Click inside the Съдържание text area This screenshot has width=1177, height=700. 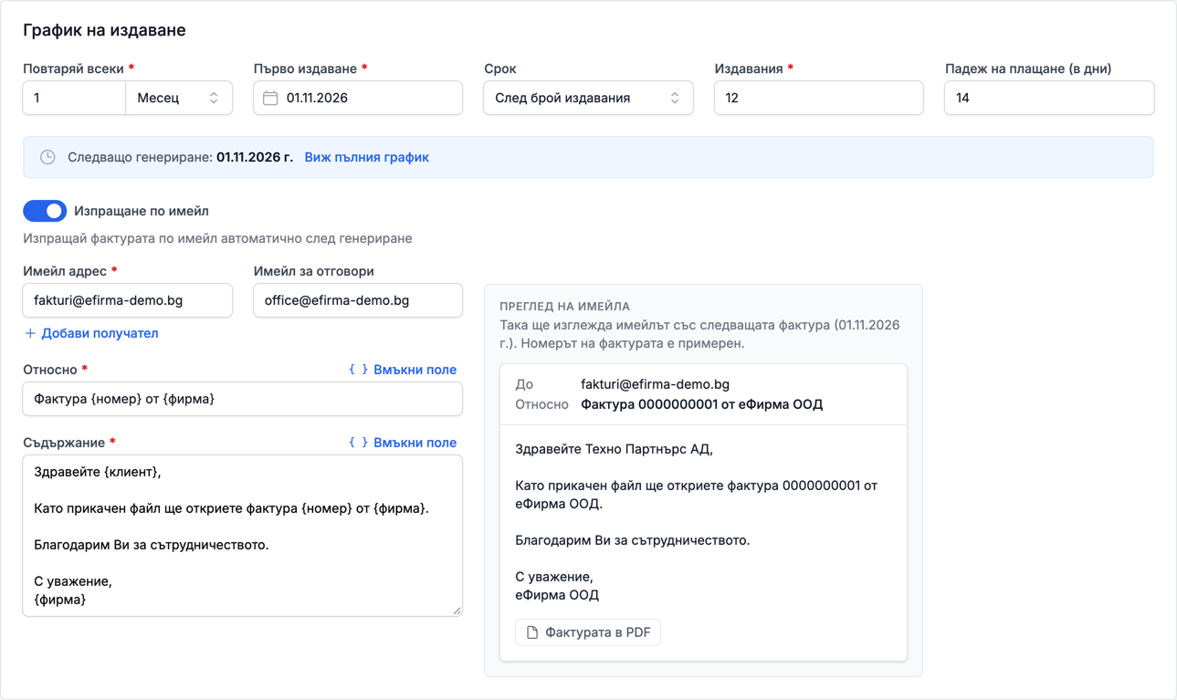tap(243, 536)
